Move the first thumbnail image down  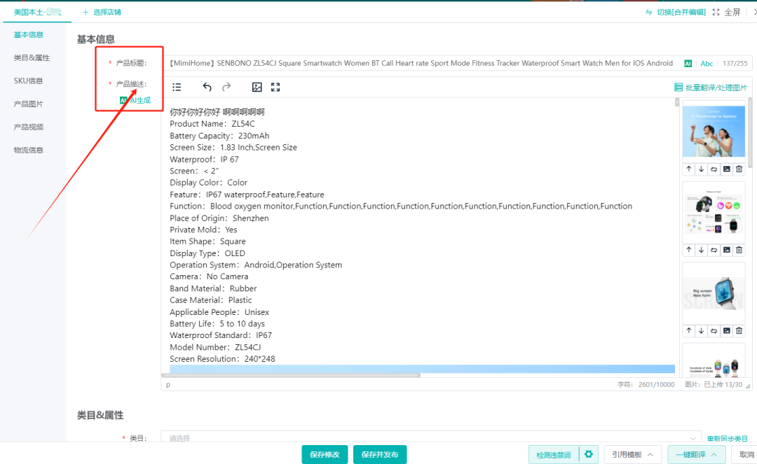click(x=701, y=169)
